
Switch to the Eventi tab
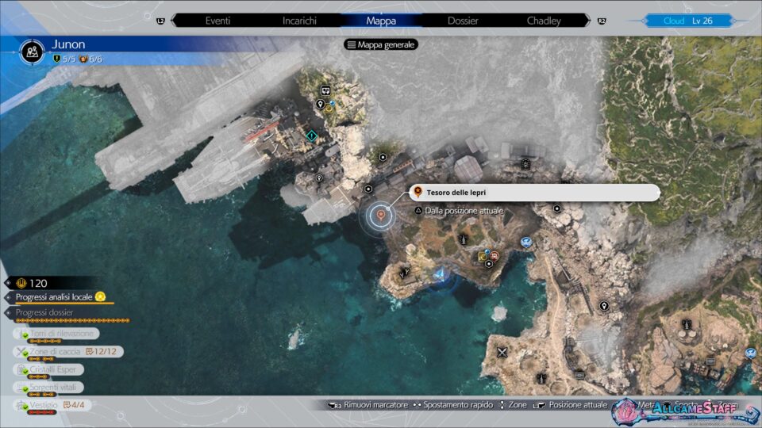coord(217,21)
